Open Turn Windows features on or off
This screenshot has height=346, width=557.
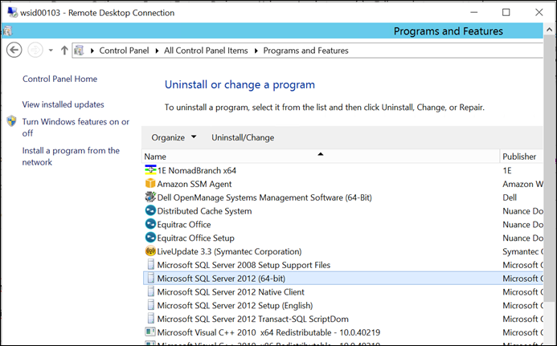pyautogui.click(x=76, y=127)
